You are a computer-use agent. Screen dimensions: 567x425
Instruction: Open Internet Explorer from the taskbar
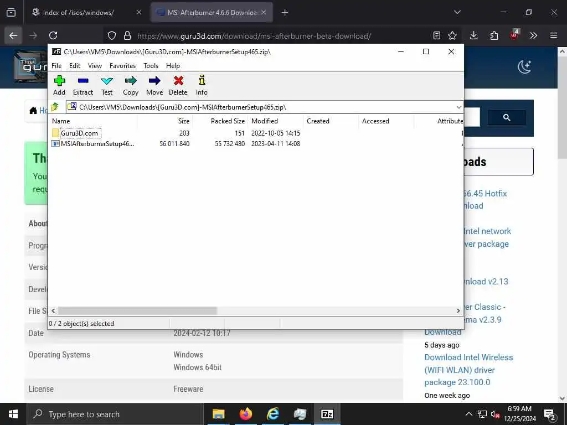point(272,414)
